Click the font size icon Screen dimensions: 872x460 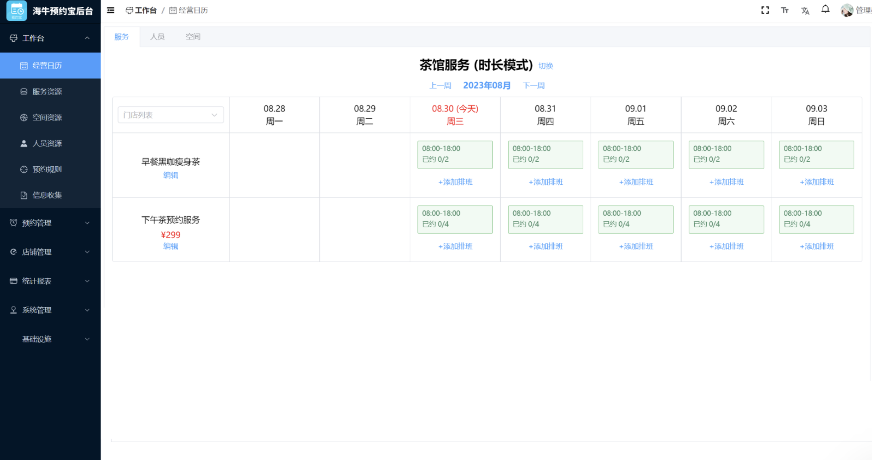(x=785, y=10)
